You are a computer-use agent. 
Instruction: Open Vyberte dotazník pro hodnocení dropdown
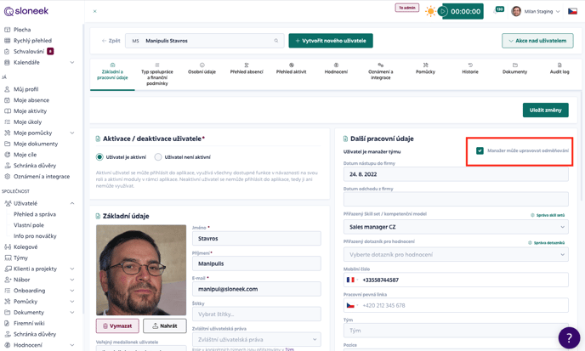point(456,254)
